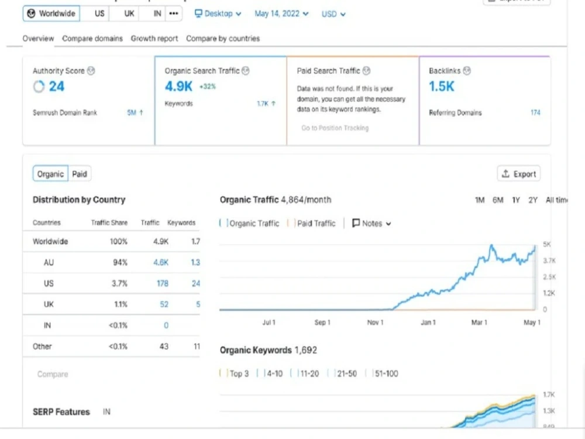Click the Organic Keywords 1,692 heading
The width and height of the screenshot is (585, 439).
pos(269,350)
